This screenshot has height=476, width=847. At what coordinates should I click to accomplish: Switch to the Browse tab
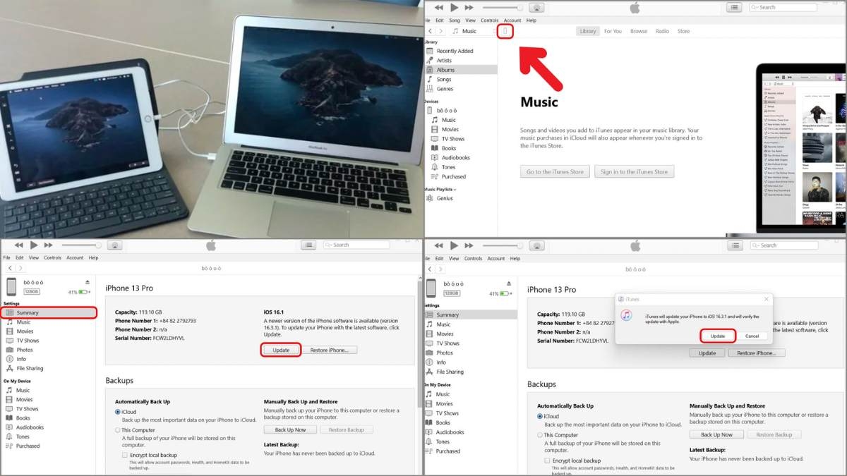639,31
